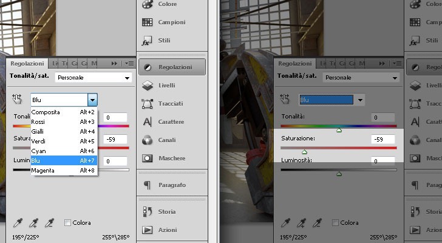This screenshot has height=243, width=442.
Task: Click the Tonalità value field, left panel
Action: click(x=115, y=118)
